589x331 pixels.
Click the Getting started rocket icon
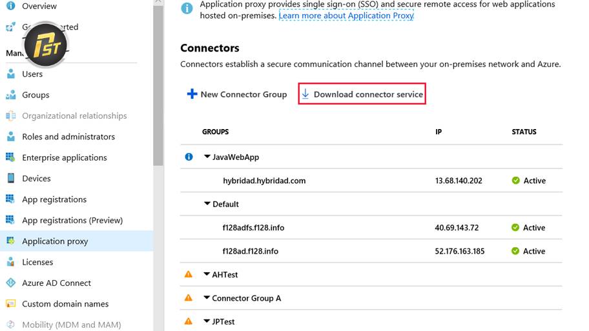[x=11, y=27]
